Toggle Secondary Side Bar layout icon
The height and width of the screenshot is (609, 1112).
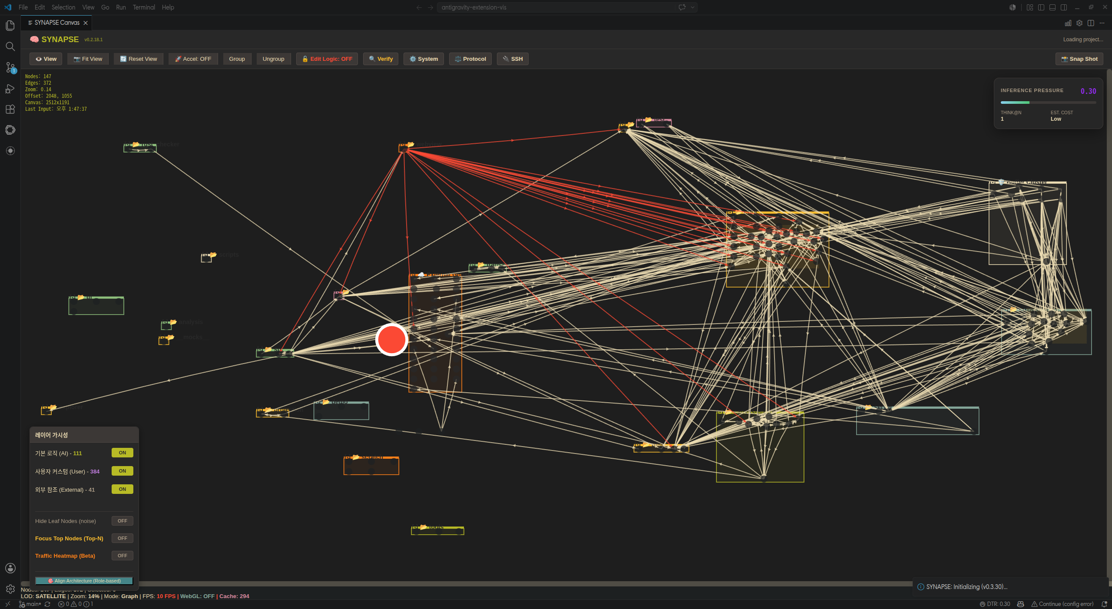point(1064,7)
